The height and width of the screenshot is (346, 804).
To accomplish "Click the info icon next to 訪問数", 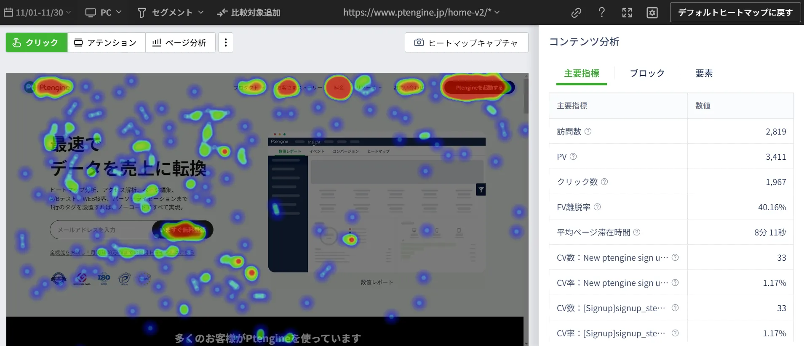I will 588,131.
